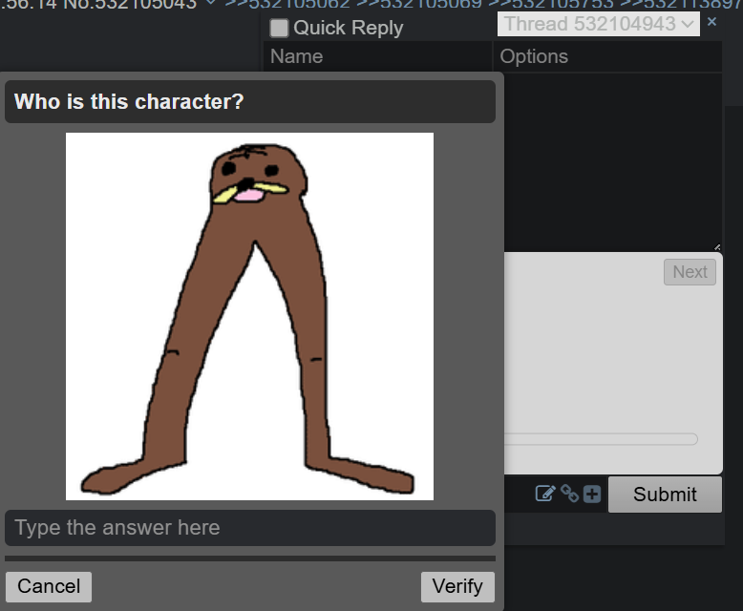Cancel the character captcha dialog
Viewport: 743px width, 611px height.
point(49,586)
